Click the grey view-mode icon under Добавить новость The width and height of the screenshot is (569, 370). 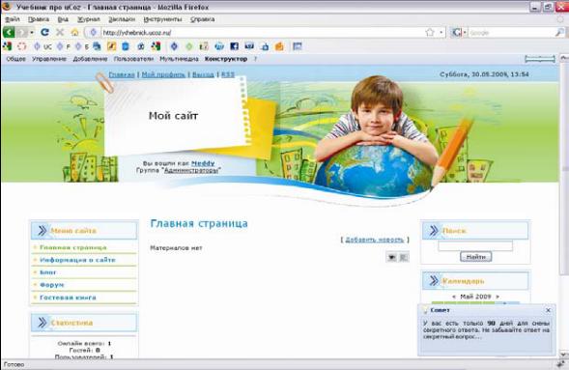pos(404,257)
